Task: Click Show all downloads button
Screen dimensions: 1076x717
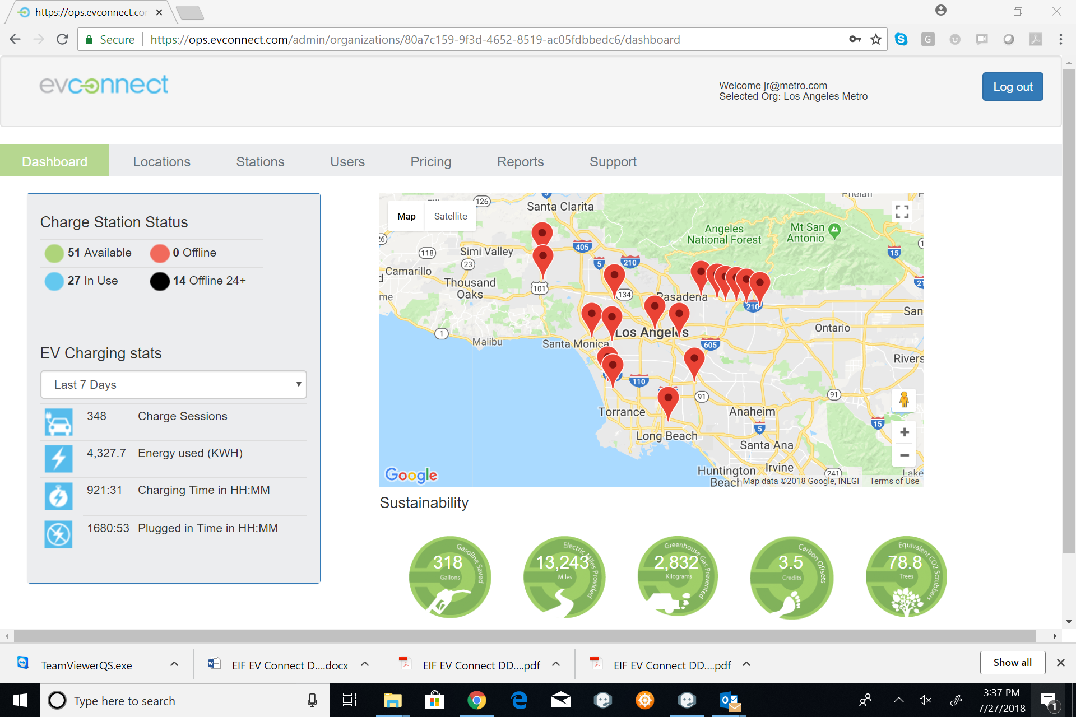Action: (1012, 663)
